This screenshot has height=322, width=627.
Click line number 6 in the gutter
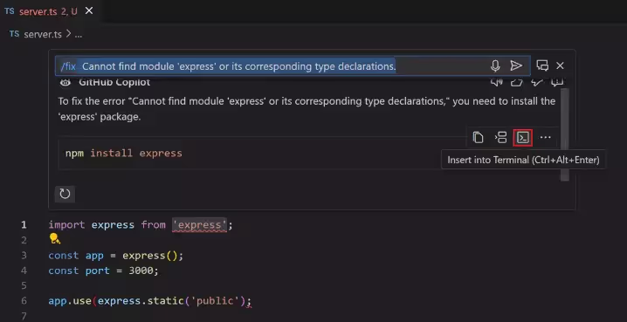[24, 301]
